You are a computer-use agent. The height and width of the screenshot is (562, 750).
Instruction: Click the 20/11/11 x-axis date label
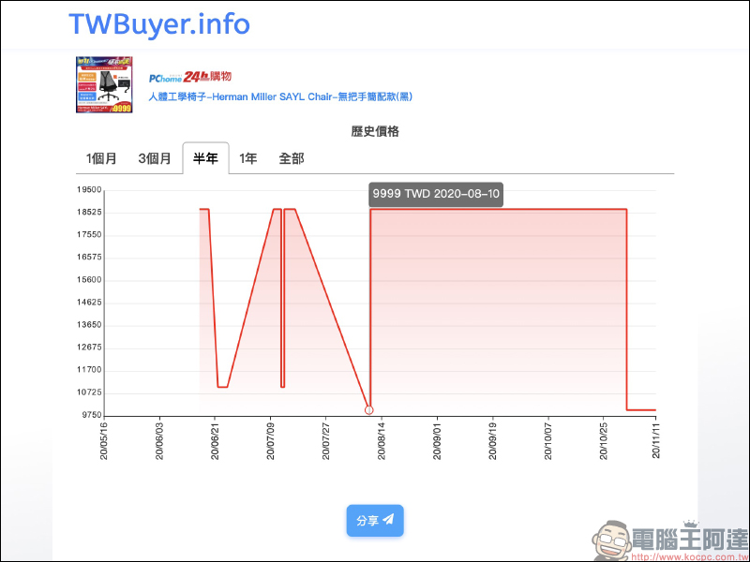[x=656, y=440]
